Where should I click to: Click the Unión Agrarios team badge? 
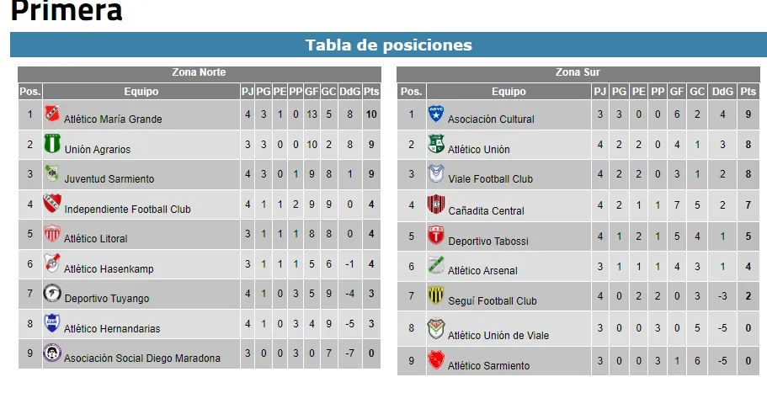52,144
